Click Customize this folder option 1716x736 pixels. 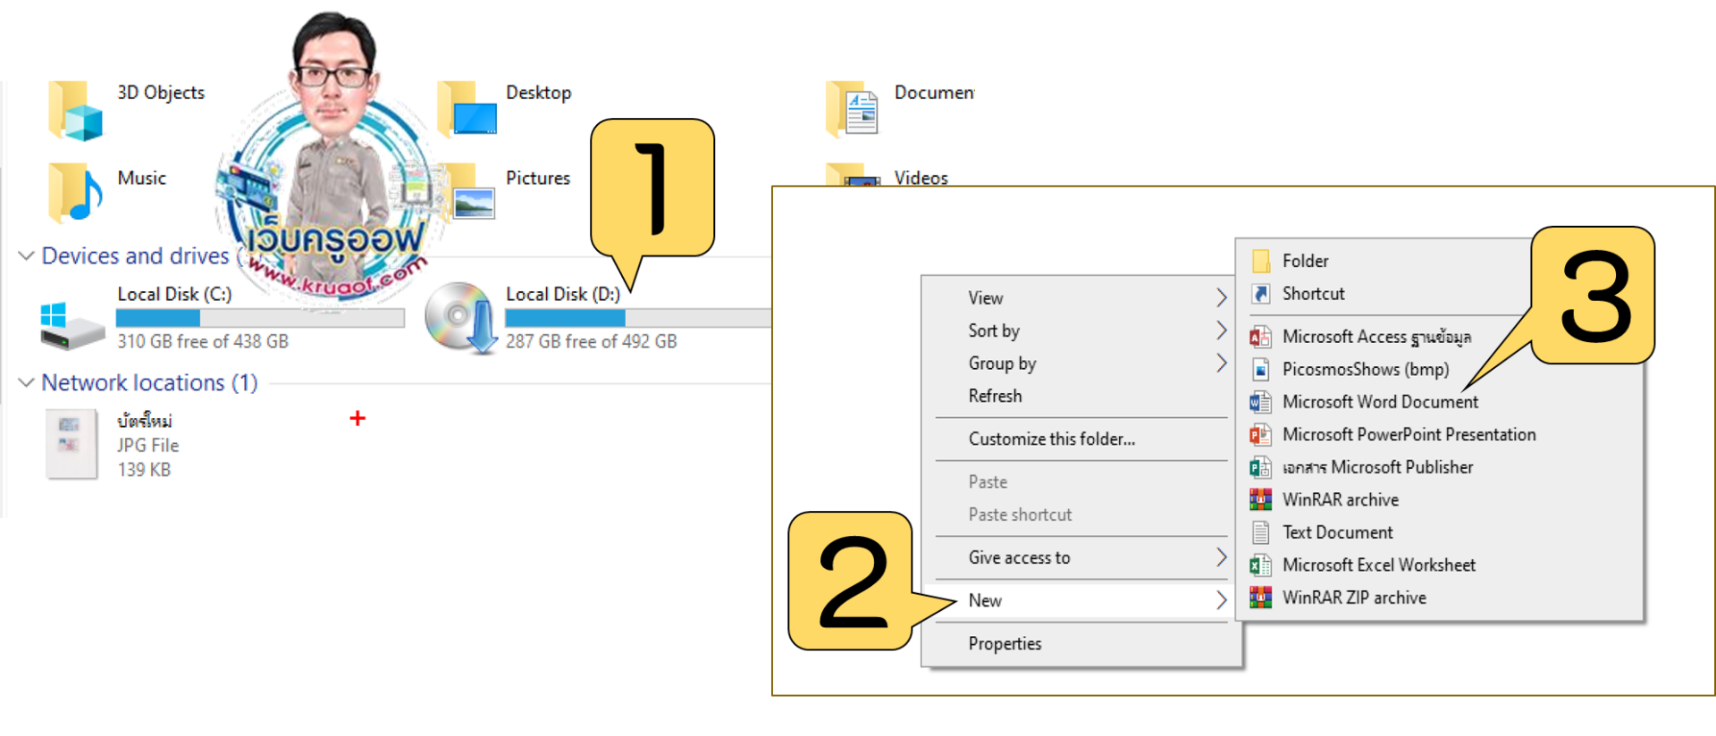pyautogui.click(x=1051, y=439)
